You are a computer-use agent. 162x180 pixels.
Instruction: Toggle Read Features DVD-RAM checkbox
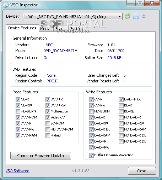18,135
